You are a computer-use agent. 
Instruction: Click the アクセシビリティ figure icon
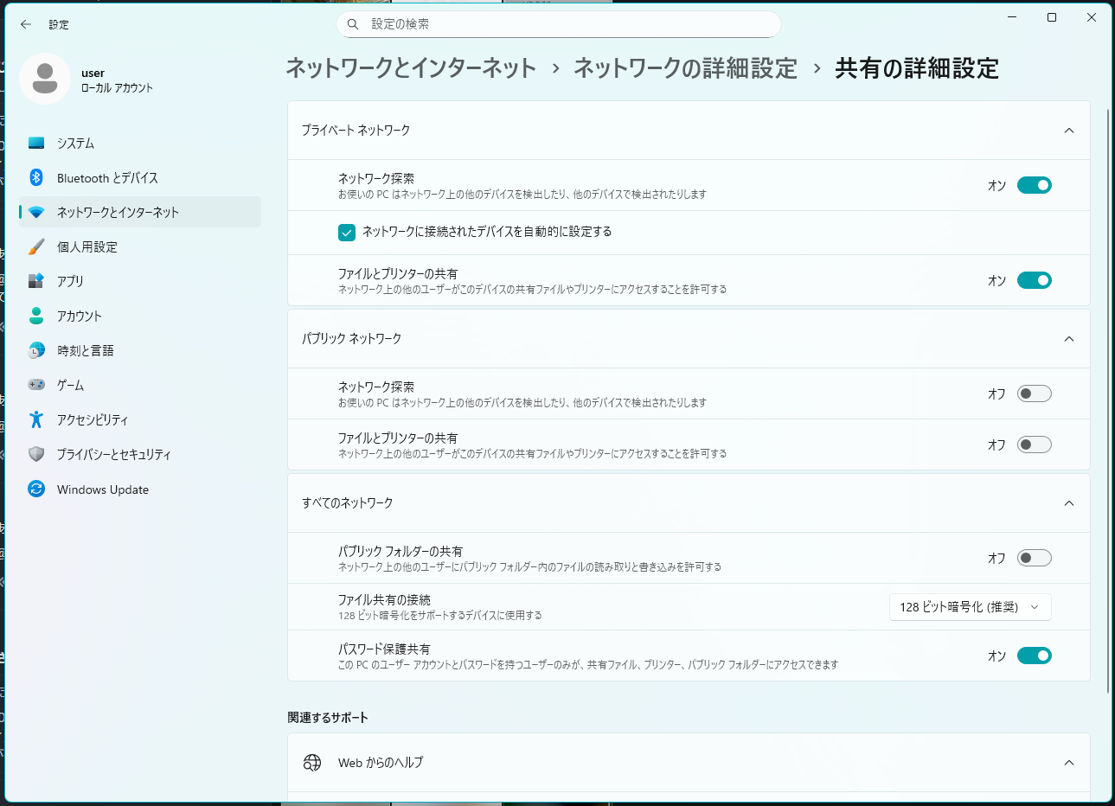(36, 419)
